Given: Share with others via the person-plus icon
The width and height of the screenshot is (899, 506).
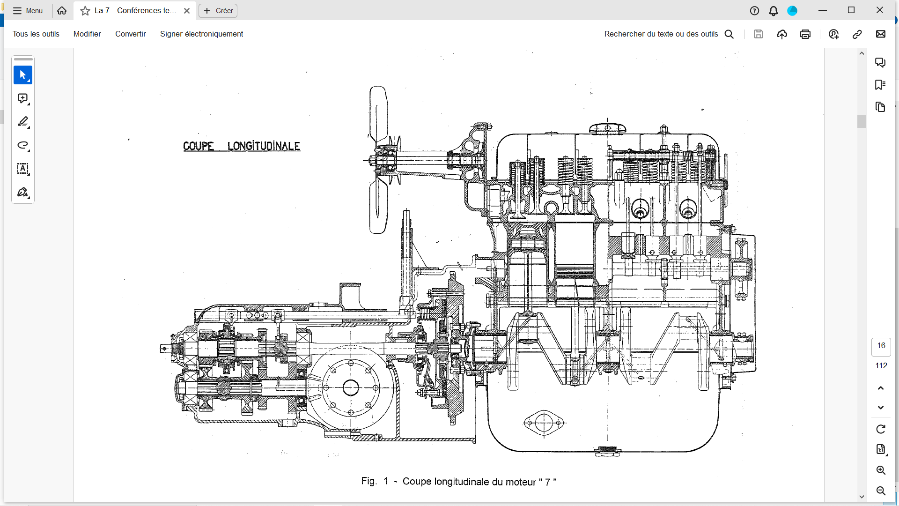Looking at the screenshot, I should point(834,34).
